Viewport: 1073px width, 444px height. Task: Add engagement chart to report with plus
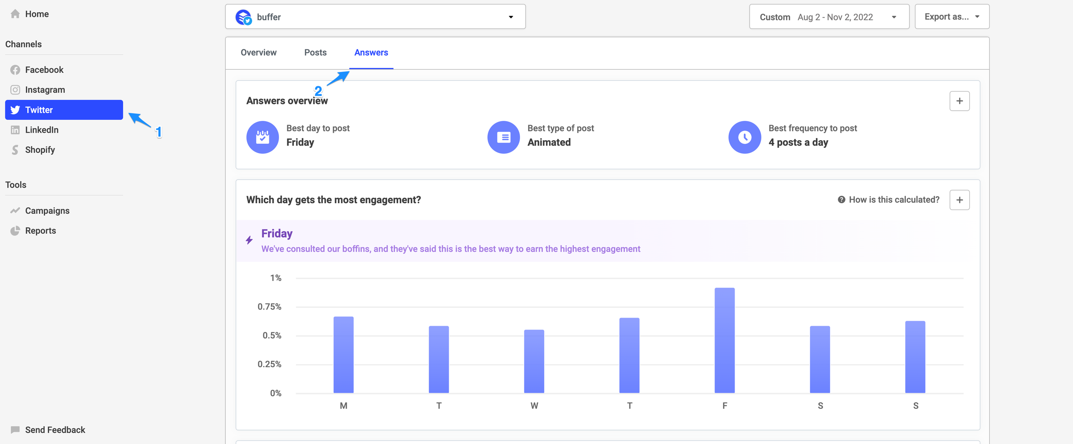point(959,200)
